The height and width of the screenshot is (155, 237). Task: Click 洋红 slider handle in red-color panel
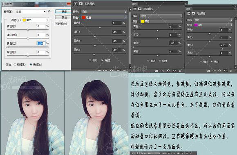[95, 37]
